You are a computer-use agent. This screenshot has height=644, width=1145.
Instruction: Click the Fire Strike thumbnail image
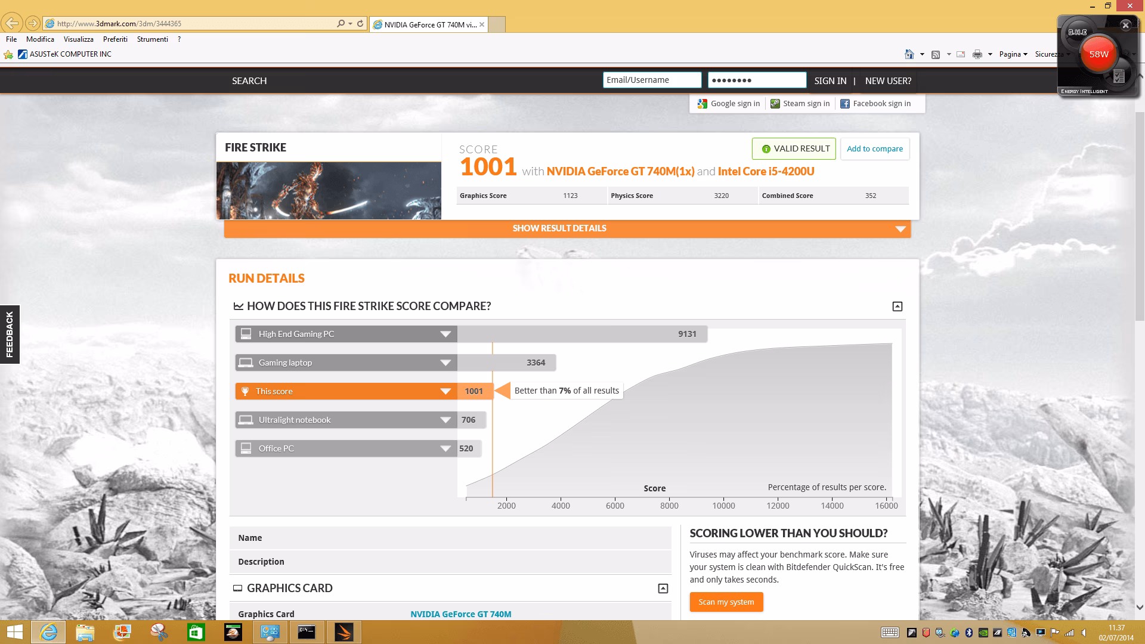click(x=329, y=190)
